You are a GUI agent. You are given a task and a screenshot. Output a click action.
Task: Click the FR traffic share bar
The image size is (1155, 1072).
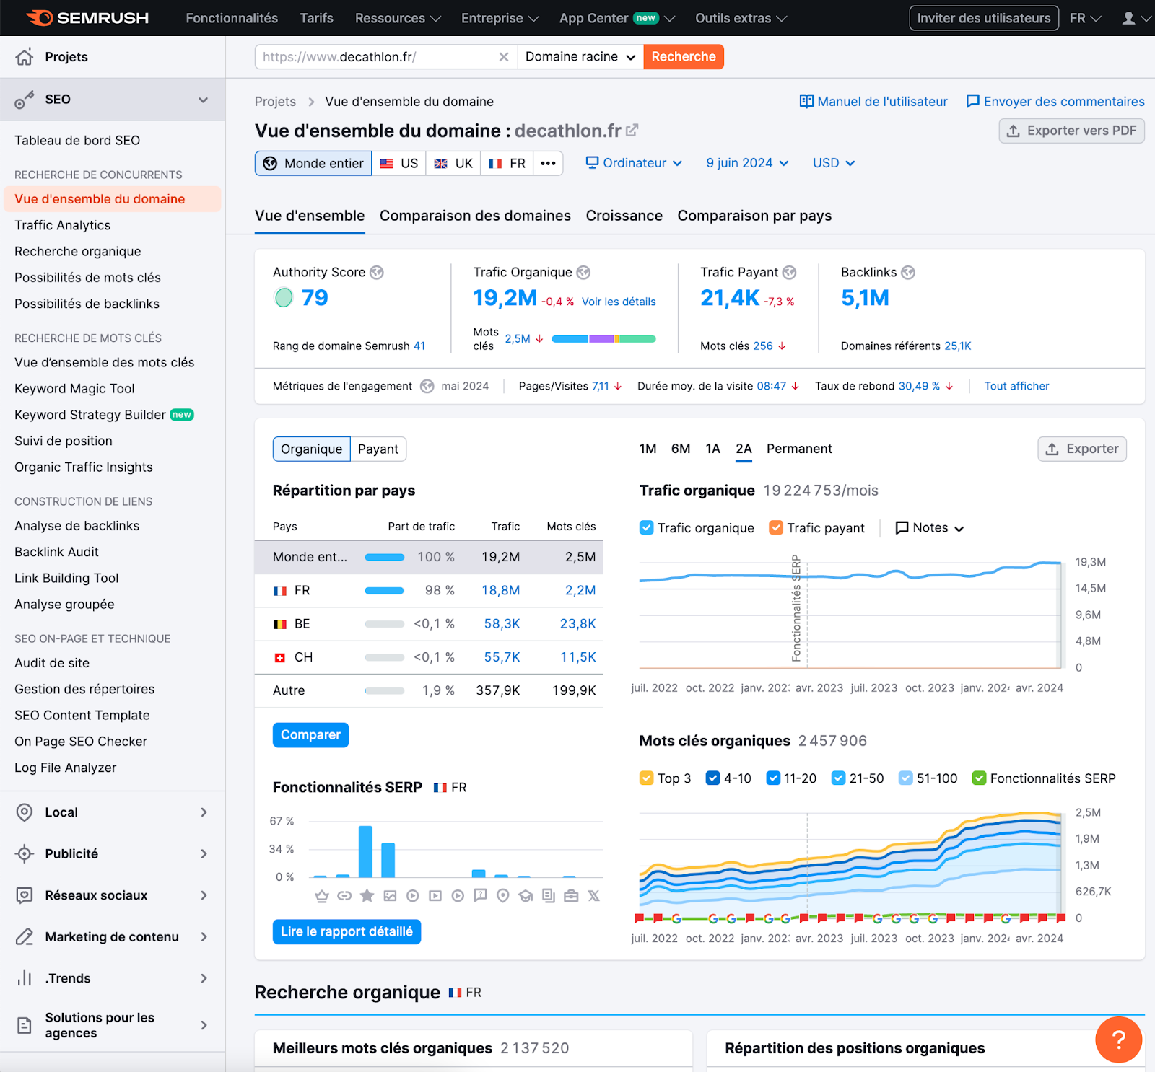384,591
